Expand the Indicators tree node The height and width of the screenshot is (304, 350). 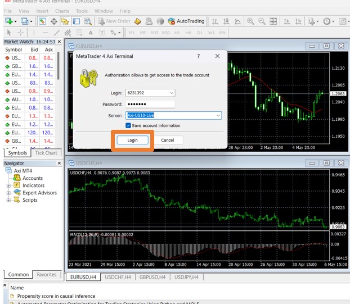point(8,185)
